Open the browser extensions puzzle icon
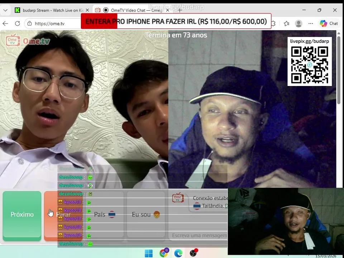 pos(273,24)
